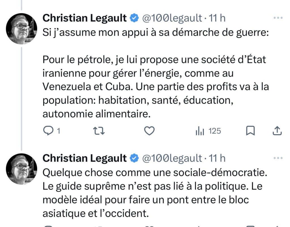Like the first Christian Legault tweet
The width and height of the screenshot is (290, 227).
coord(149,131)
